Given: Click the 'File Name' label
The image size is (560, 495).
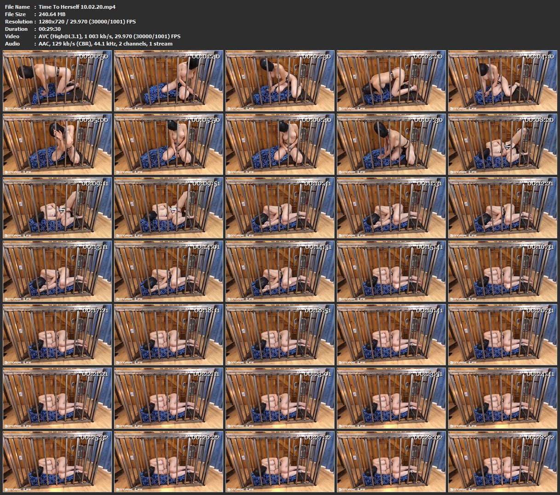Looking at the screenshot, I should [x=17, y=7].
